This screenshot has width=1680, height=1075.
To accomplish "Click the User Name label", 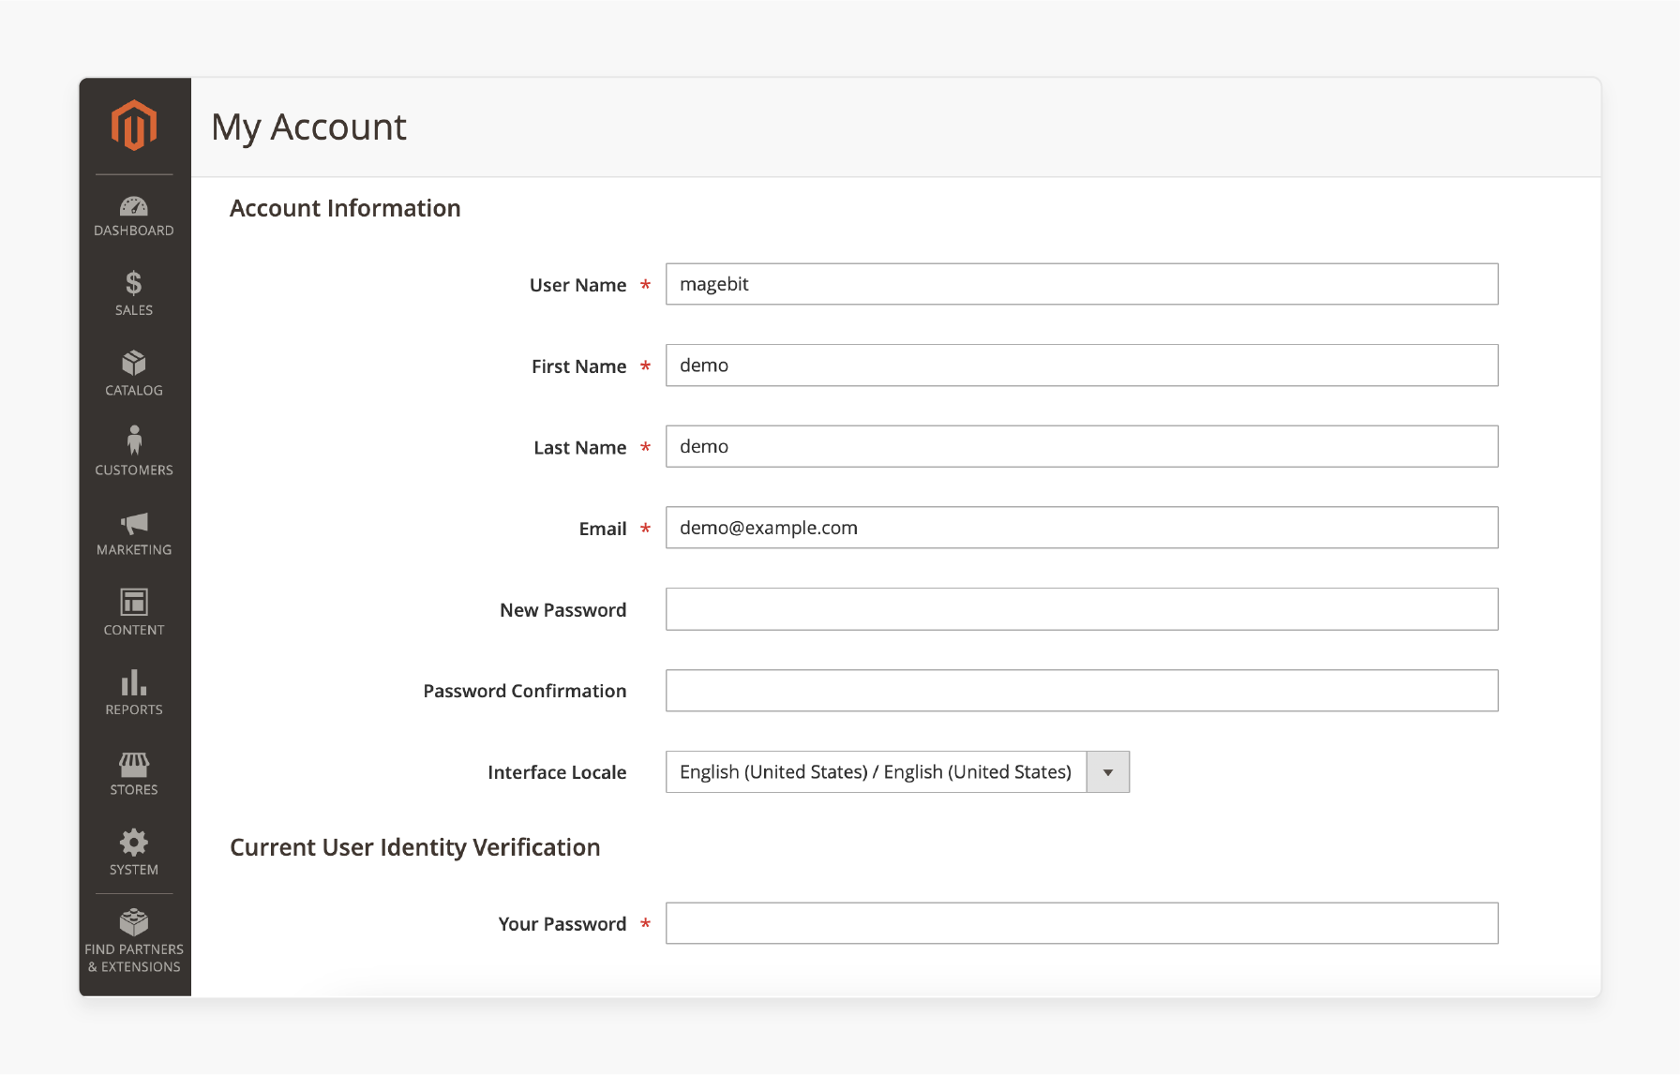I will point(577,285).
